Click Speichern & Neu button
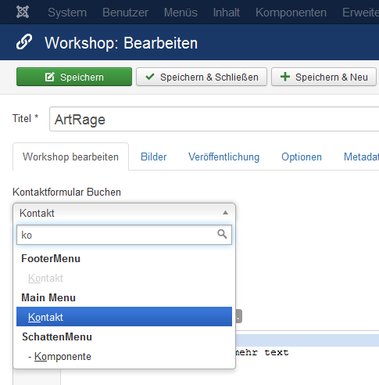The width and height of the screenshot is (379, 385). [324, 77]
